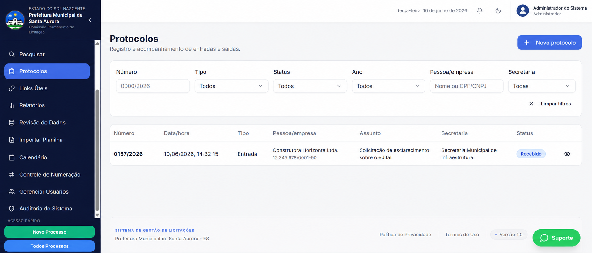592x253 pixels.
Task: Click the Importar Planilha file icon
Action: point(12,140)
